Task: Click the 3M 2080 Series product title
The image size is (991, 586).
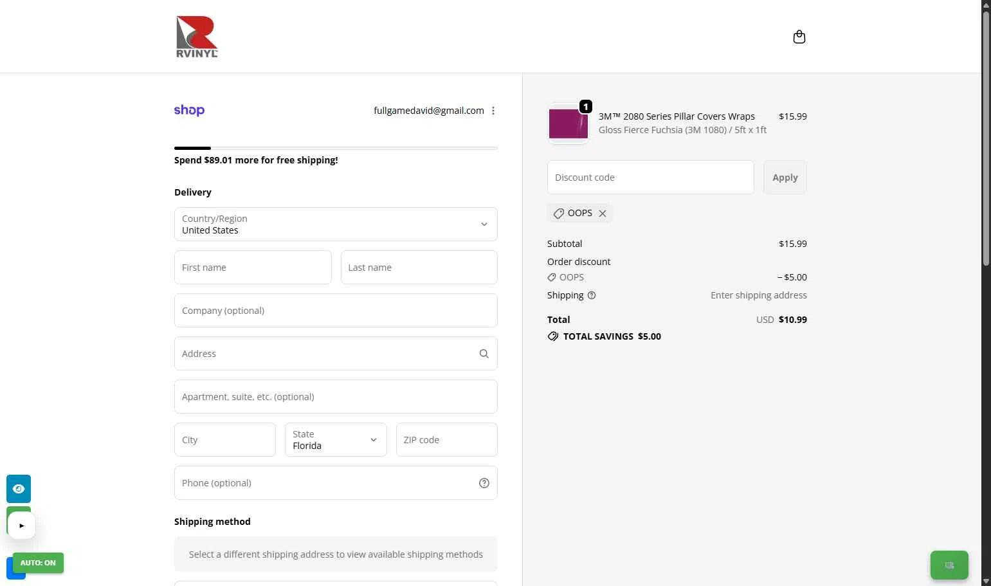Action: click(677, 116)
